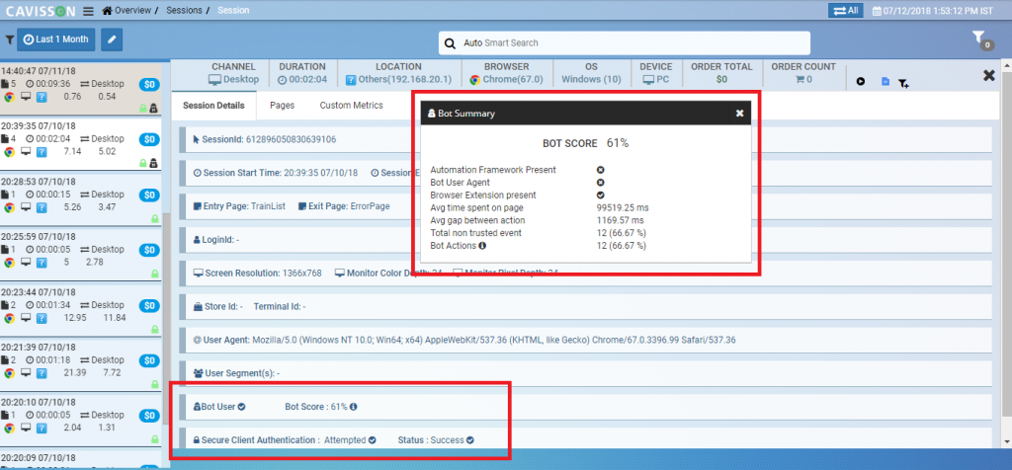Click the Attempted authentication check icon

[x=373, y=439]
